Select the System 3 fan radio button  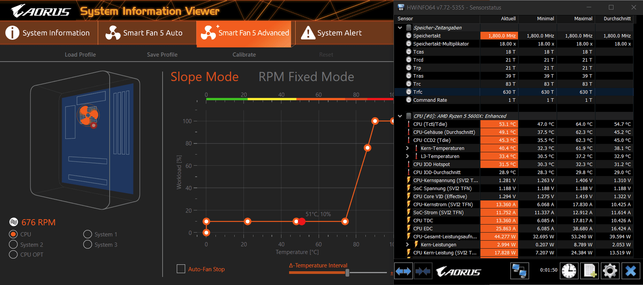[87, 244]
